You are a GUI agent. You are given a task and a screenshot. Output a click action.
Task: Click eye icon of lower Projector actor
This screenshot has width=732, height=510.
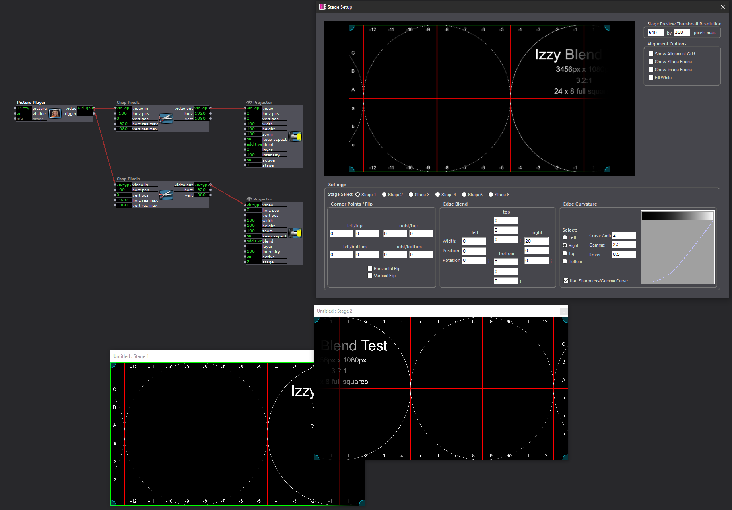tap(249, 199)
